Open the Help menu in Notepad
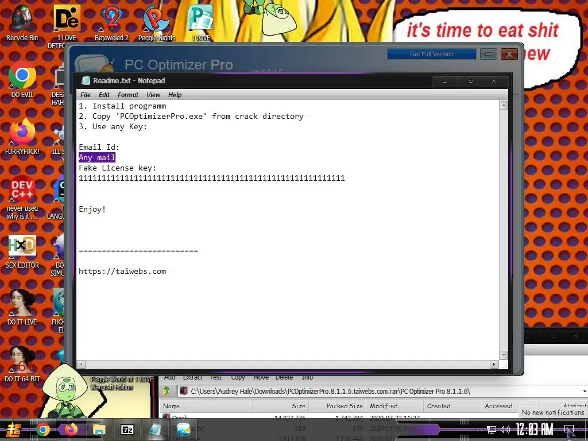 click(x=175, y=95)
